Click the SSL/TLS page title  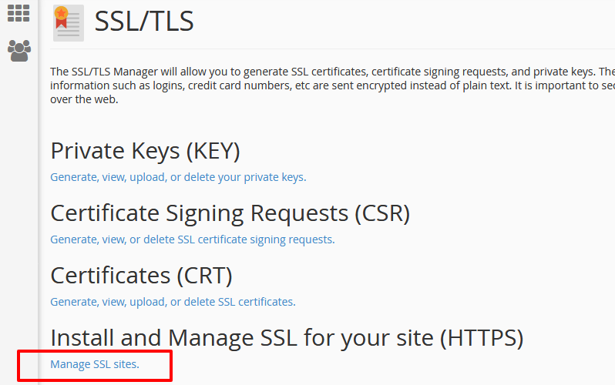144,21
